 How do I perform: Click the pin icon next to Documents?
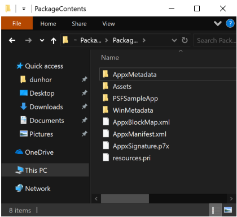(85, 120)
